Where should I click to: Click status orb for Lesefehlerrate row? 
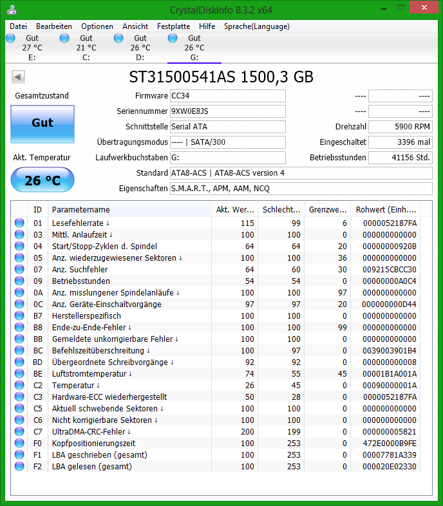[19, 223]
